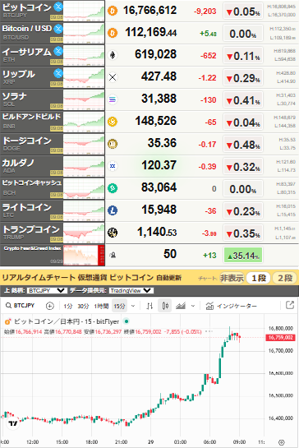Image resolution: width=299 pixels, height=448 pixels.
Task: Click the Bitcoin Cash green icon
Action: tap(113, 188)
